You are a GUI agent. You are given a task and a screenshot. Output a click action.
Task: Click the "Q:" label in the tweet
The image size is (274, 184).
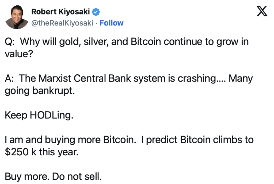click(x=10, y=42)
